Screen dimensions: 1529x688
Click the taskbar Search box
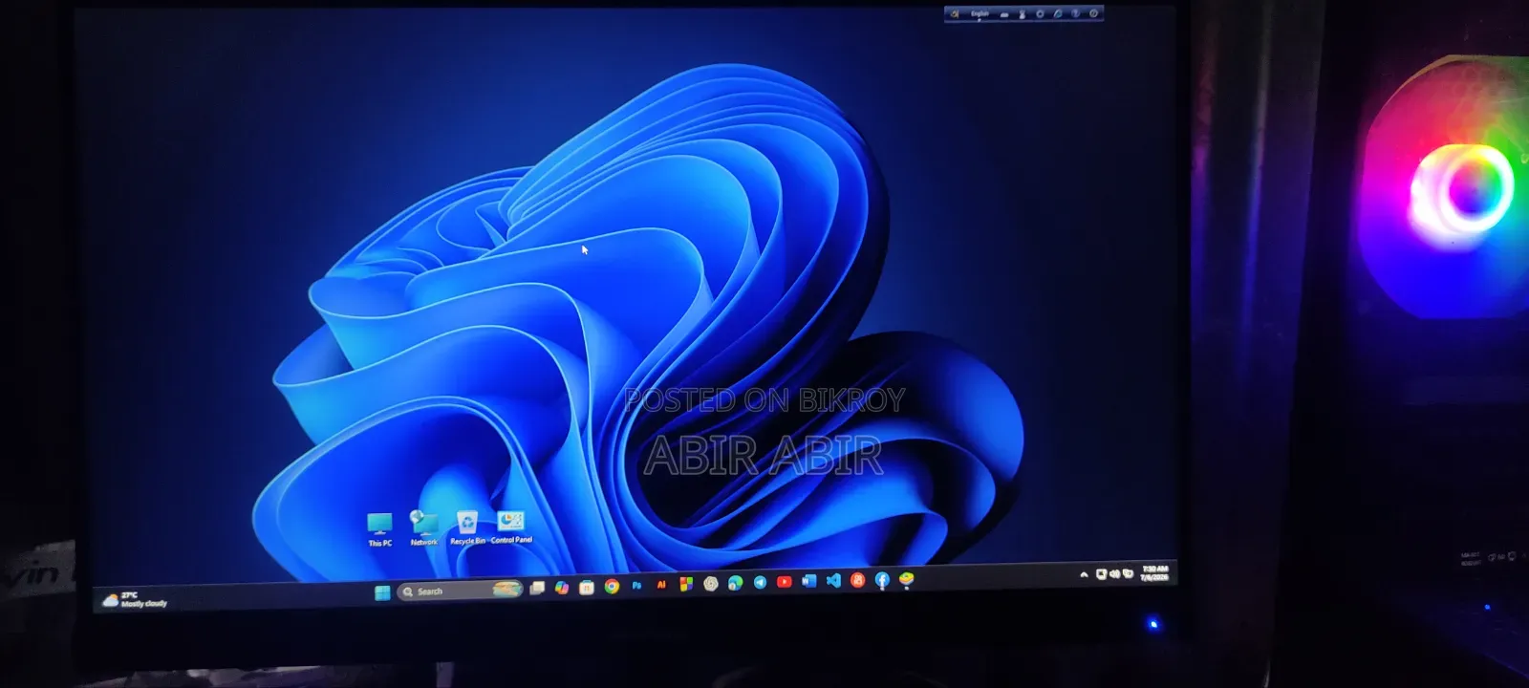point(460,591)
